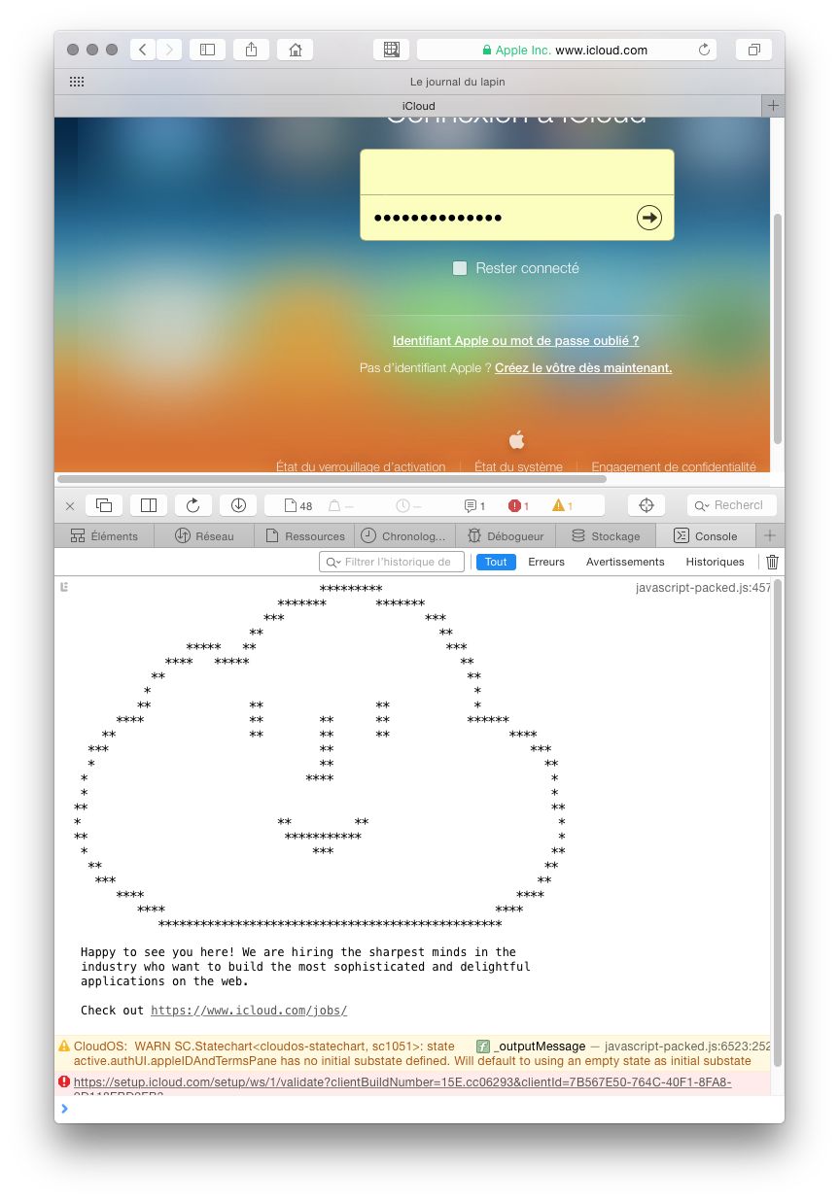Open the Débogueur tab
Screen dimensions: 839x1201
506,535
